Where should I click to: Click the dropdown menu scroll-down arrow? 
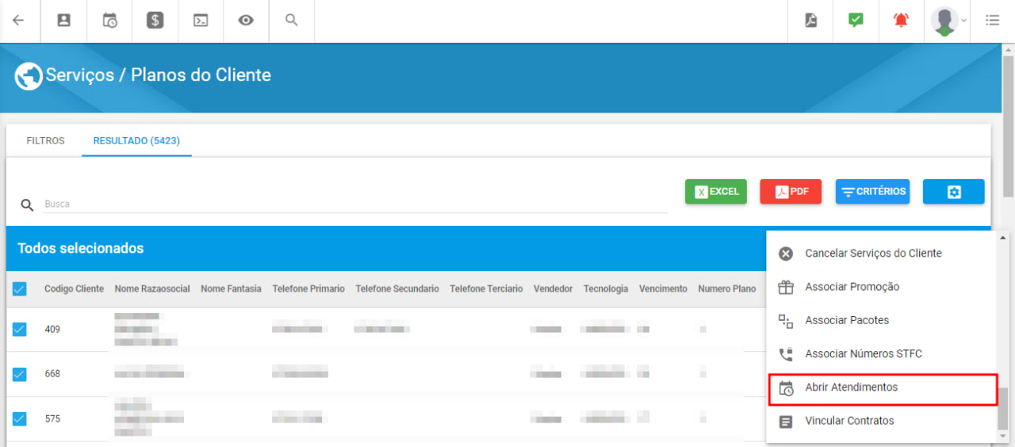[1003, 436]
